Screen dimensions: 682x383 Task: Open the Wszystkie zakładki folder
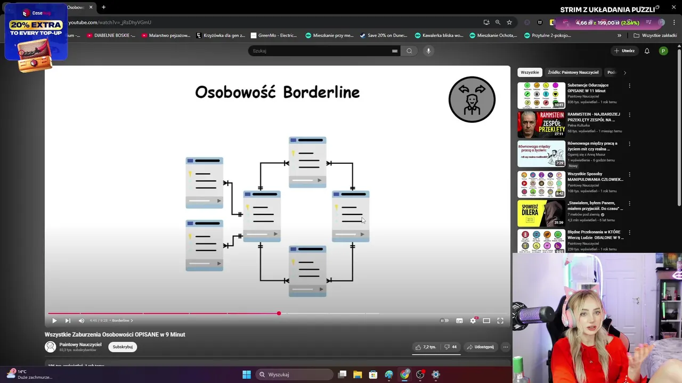655,36
